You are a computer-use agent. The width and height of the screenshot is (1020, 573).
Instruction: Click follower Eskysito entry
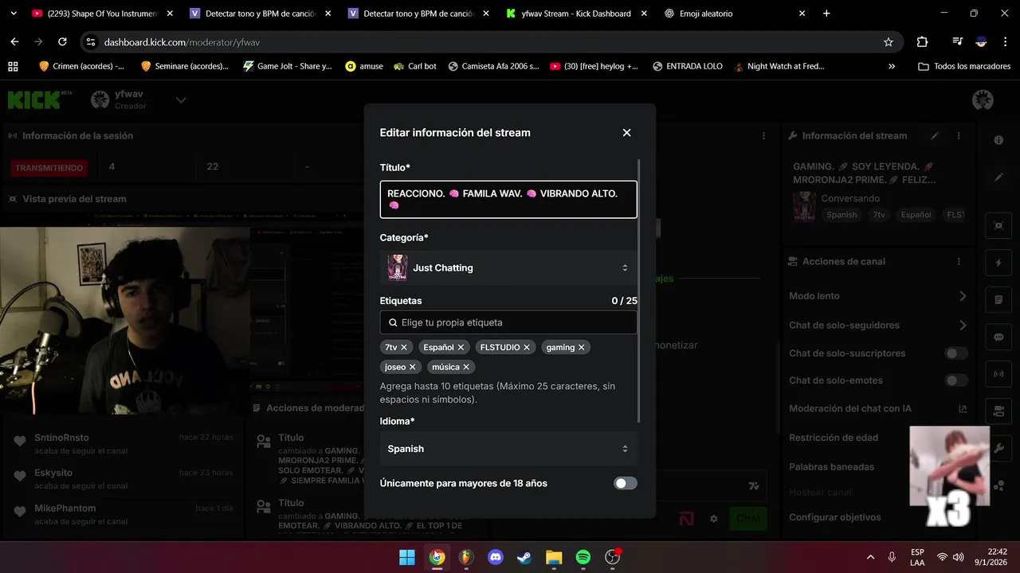[x=124, y=478]
